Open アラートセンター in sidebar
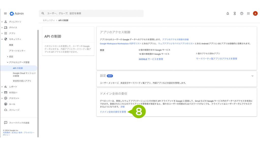 click(17, 51)
